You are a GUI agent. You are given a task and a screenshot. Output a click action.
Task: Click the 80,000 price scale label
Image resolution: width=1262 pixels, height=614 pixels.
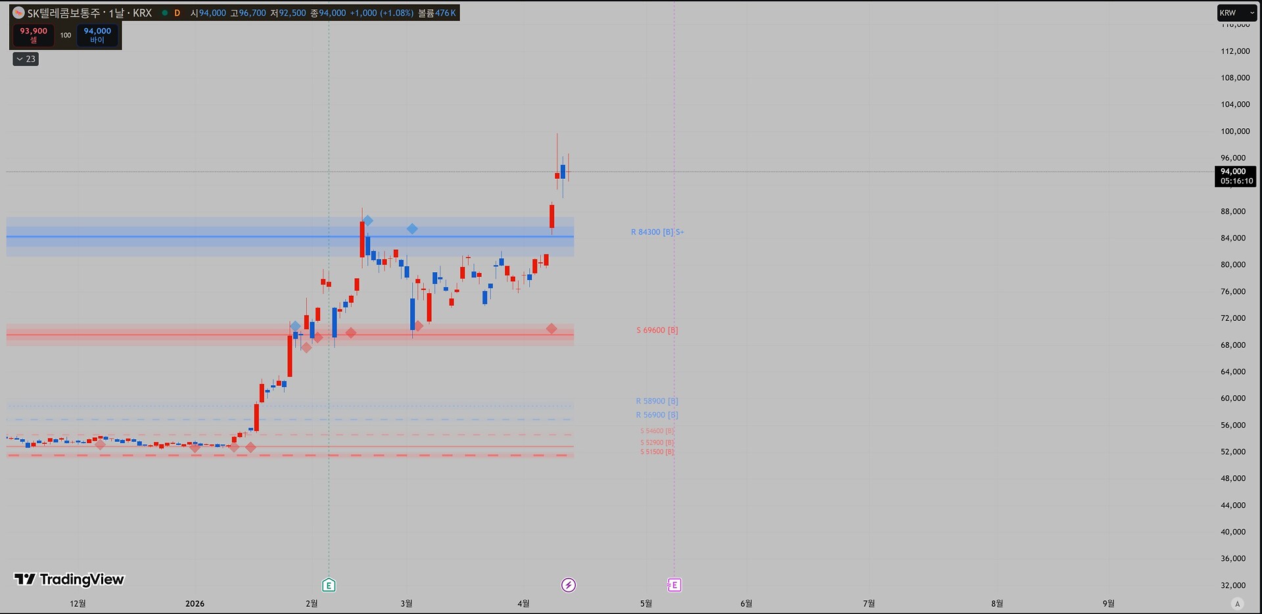[1233, 264]
